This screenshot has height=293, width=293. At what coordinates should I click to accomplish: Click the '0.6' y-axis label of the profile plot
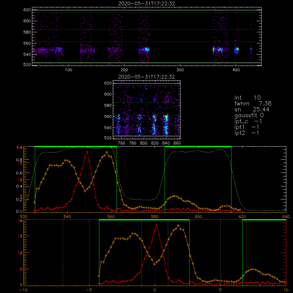tap(19, 173)
